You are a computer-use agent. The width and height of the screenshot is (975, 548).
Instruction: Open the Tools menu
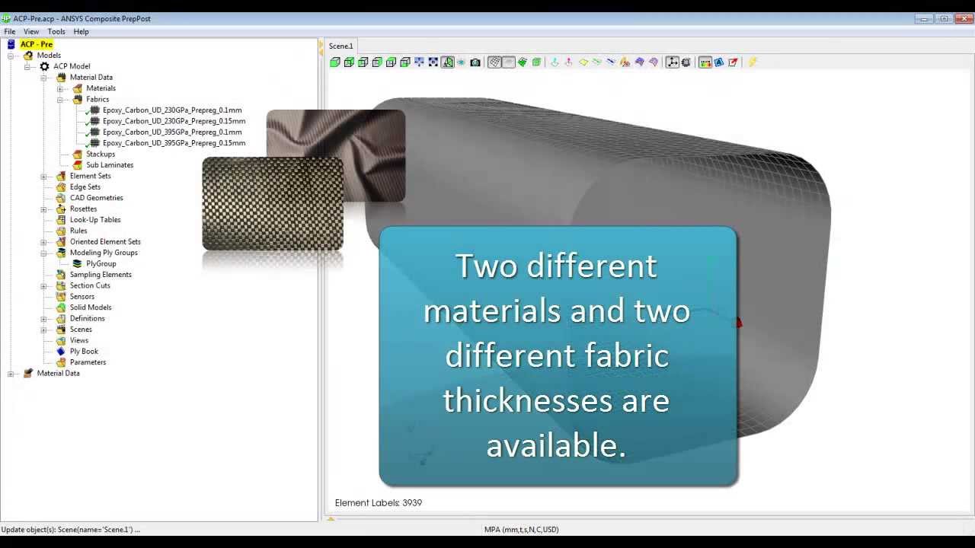[x=56, y=32]
